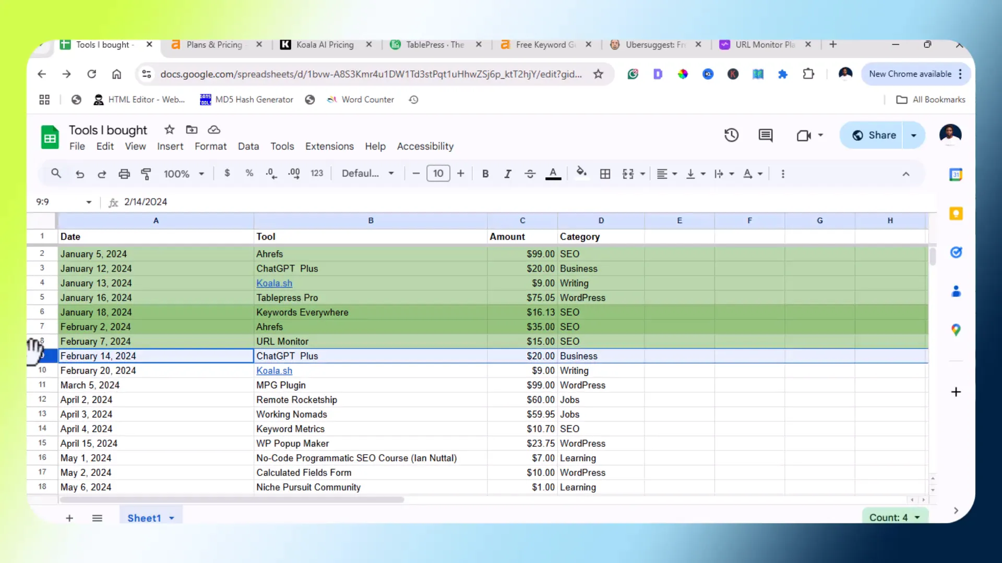The width and height of the screenshot is (1002, 563).
Task: Click the Koala.sh link in row 10
Action: click(x=274, y=371)
